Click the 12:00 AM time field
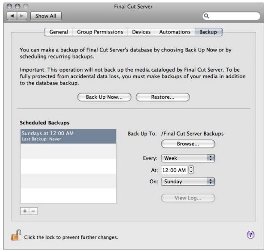The width and height of the screenshot is (265, 250). [x=174, y=170]
